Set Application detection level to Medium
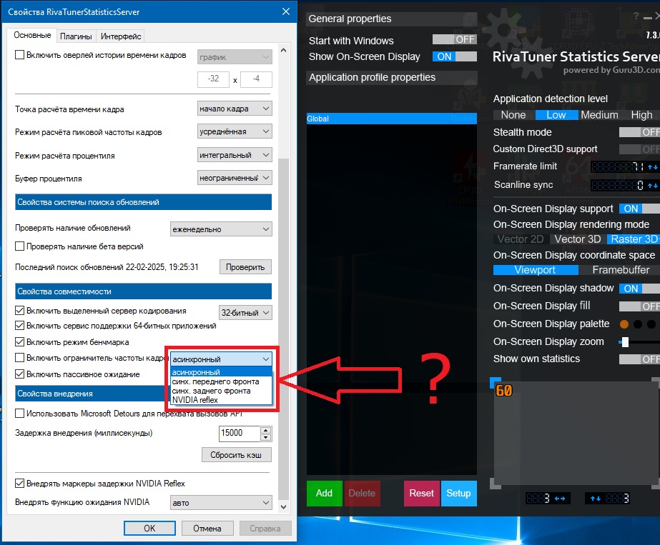This screenshot has width=660, height=545. (599, 115)
